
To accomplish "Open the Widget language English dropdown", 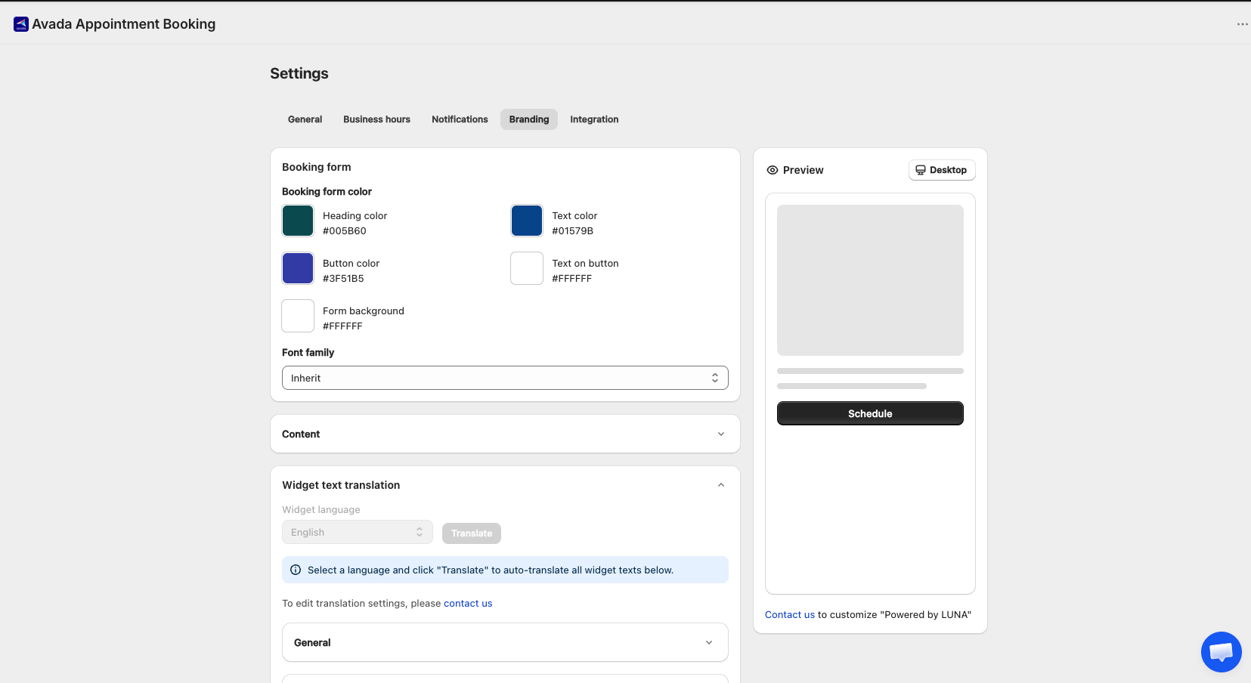I will [358, 532].
